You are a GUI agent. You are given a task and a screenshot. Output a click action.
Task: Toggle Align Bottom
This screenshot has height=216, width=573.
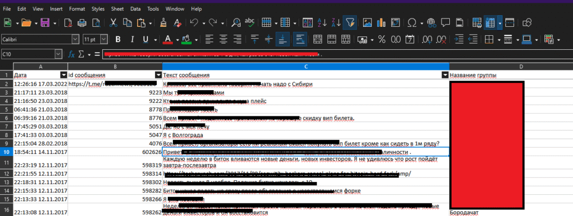coord(283,39)
